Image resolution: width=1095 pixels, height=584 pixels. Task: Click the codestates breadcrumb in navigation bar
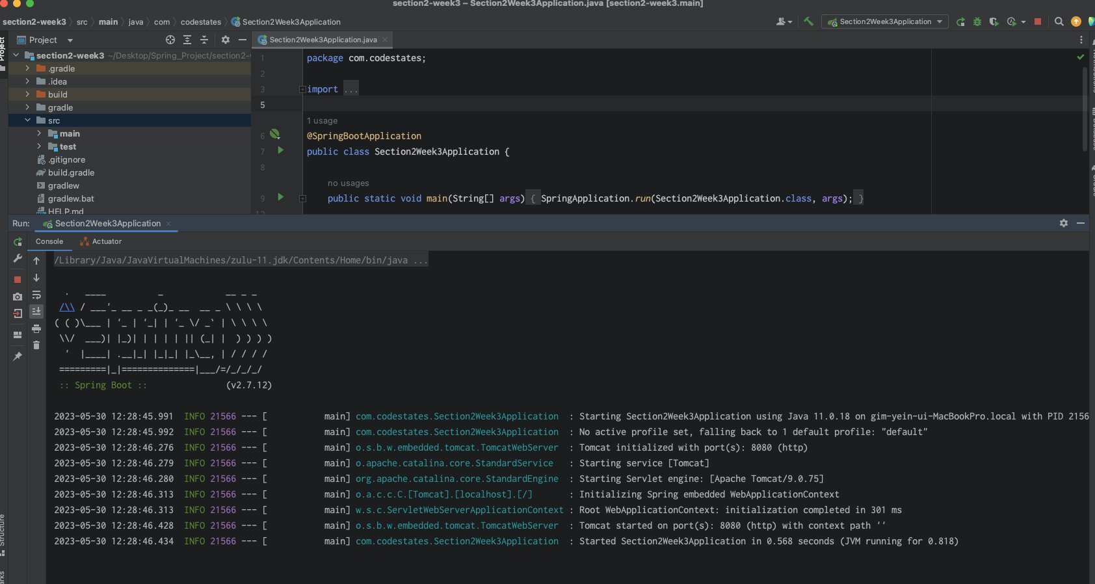[x=200, y=22]
